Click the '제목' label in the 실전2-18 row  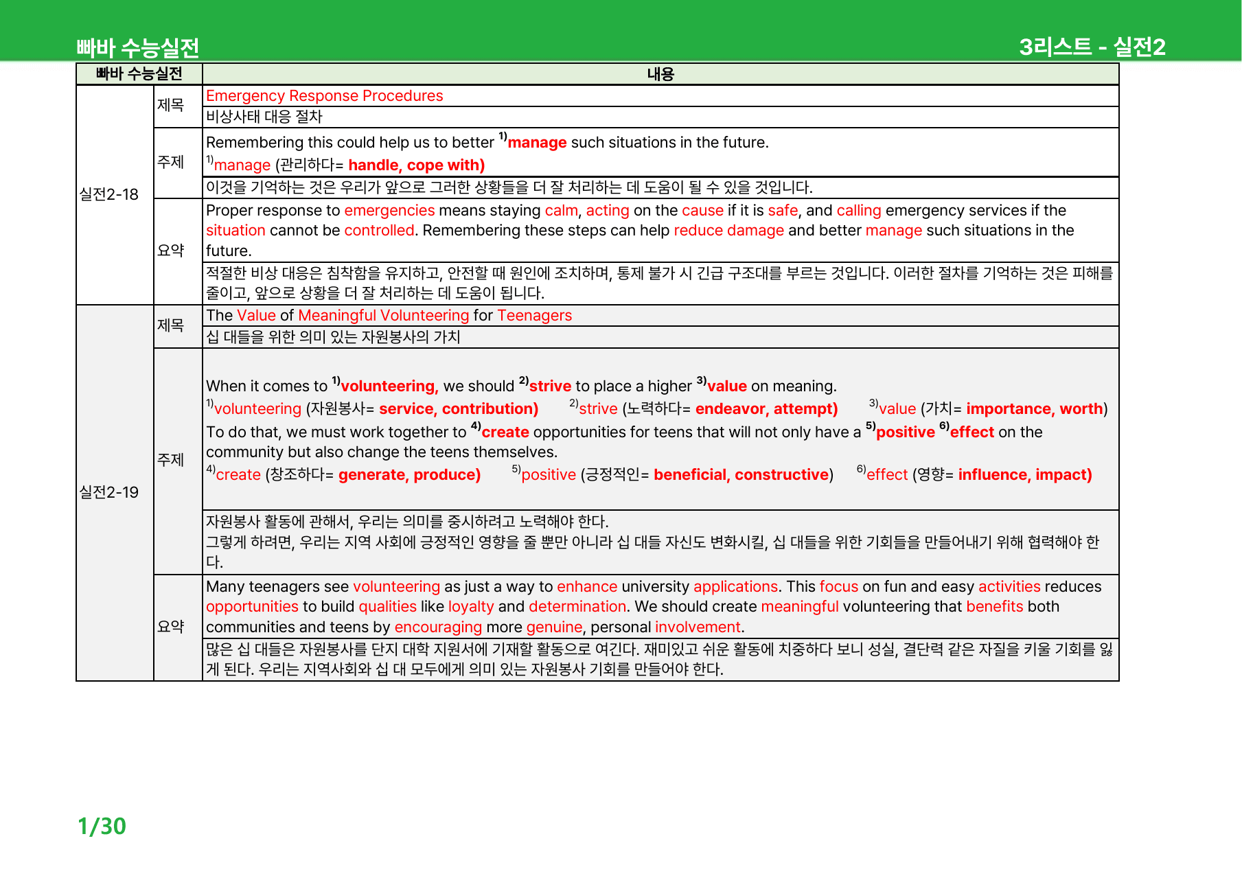[x=171, y=106]
